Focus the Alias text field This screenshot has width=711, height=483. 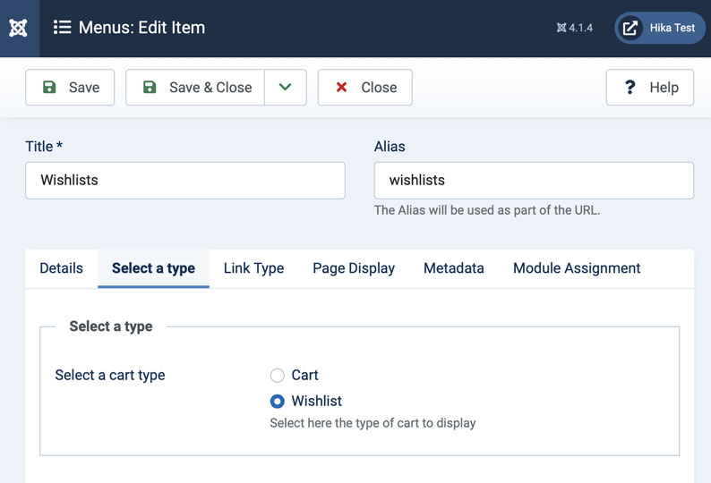click(x=534, y=181)
